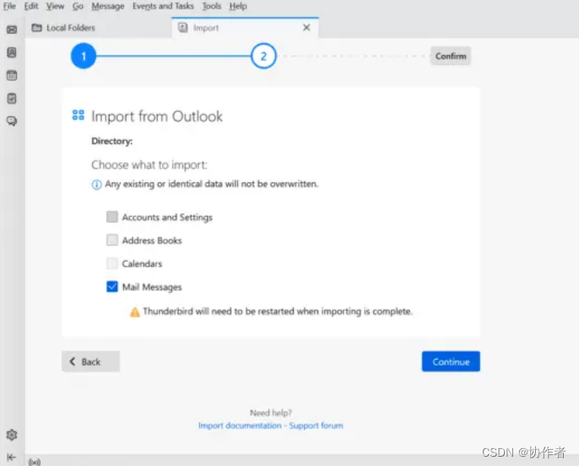Jump to step 1 in progress indicator
579x466 pixels.
[x=84, y=56]
